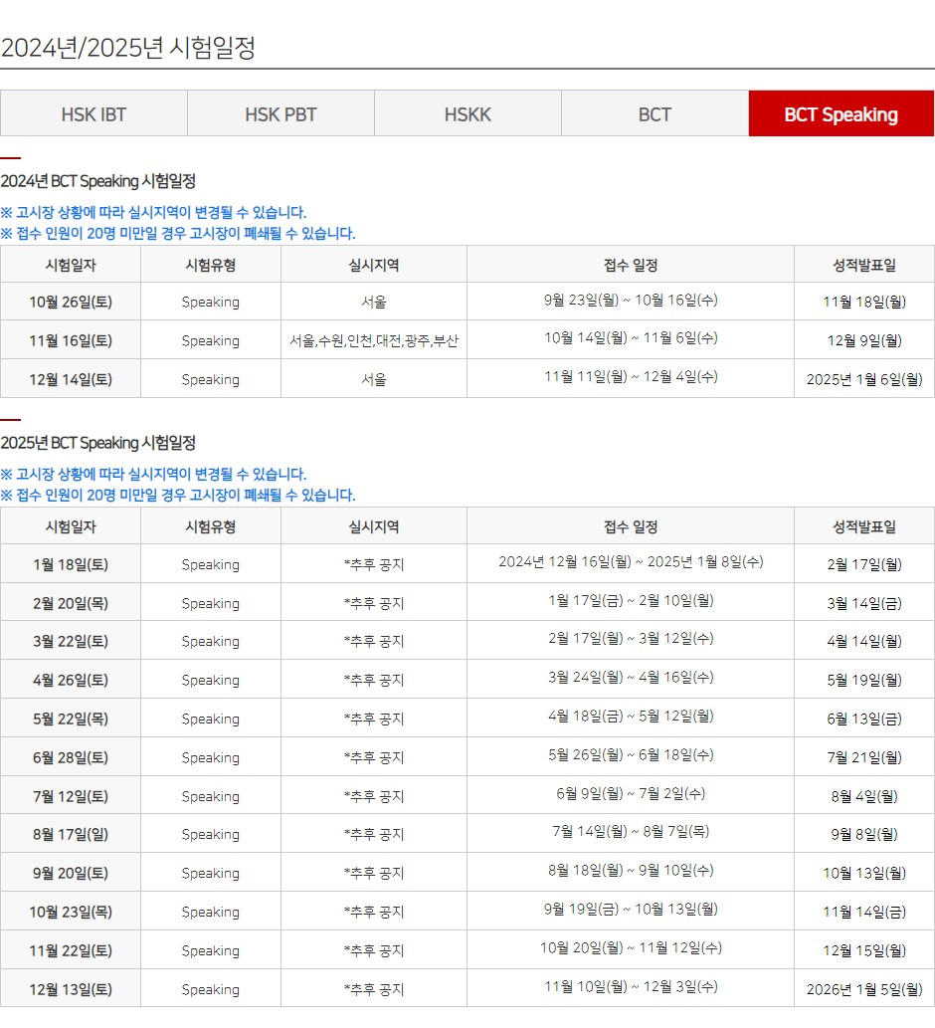This screenshot has height=1028, width=935.
Task: Open the HSK PBT schedule tab
Action: tap(280, 113)
